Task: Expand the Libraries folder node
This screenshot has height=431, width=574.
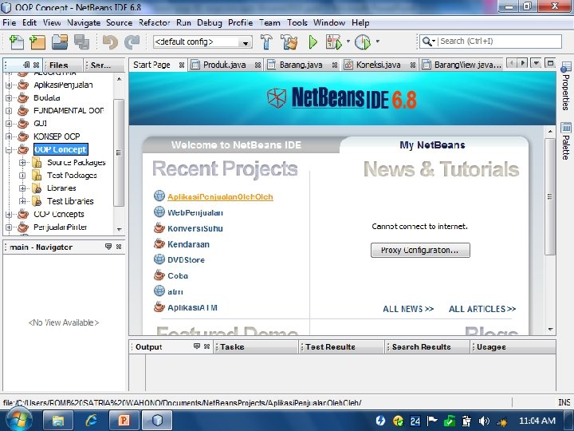Action: tap(22, 188)
